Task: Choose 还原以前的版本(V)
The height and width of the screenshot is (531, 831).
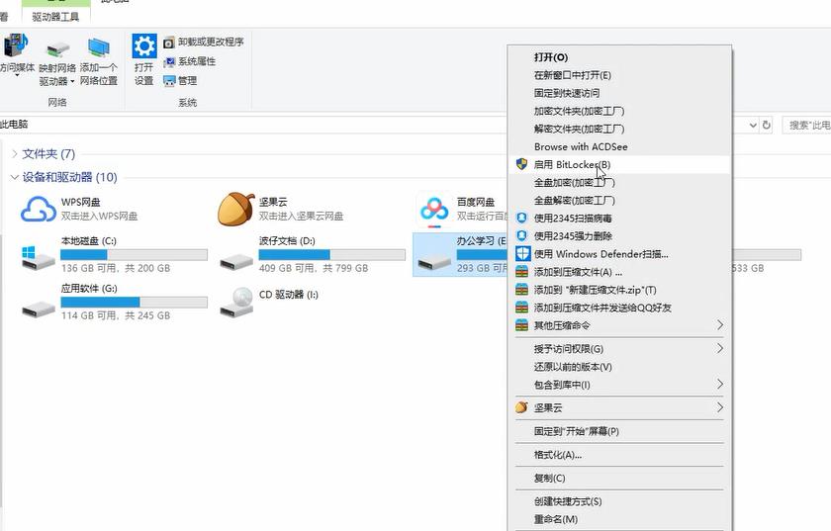Action: [620, 367]
